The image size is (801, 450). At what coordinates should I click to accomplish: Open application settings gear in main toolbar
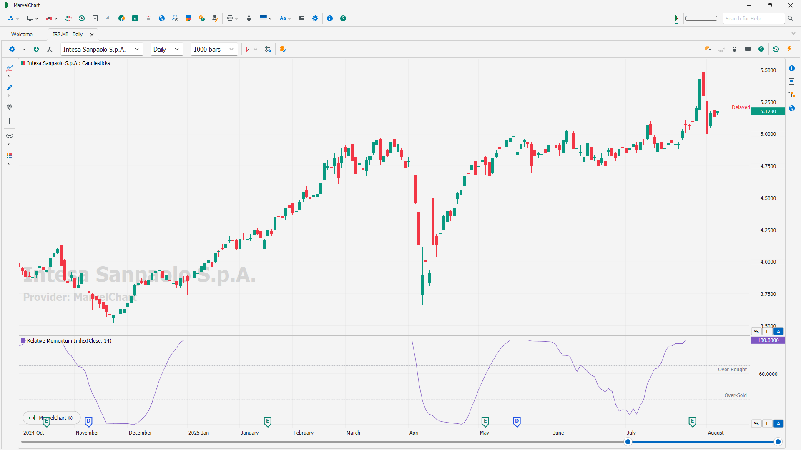[x=315, y=18]
